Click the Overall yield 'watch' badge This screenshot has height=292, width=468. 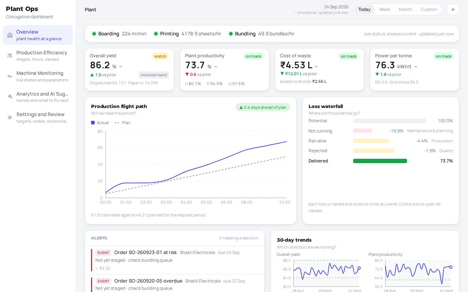160,56
